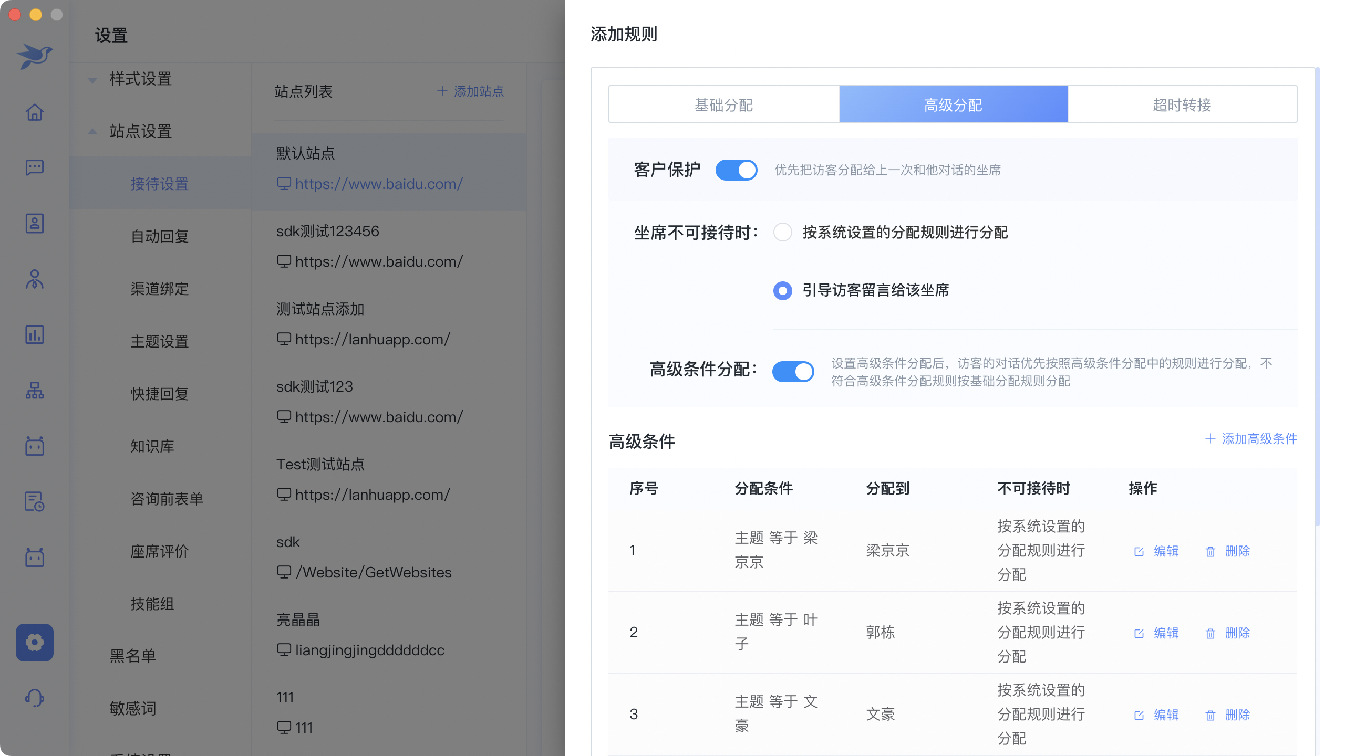Open 自动回复 settings menu item
1345x756 pixels.
[x=160, y=237]
